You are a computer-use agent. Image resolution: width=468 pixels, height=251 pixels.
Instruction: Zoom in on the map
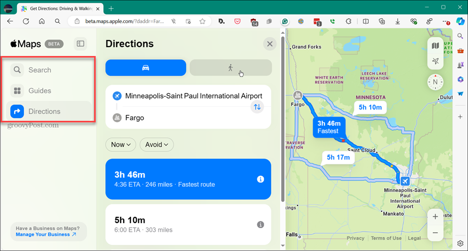435,217
